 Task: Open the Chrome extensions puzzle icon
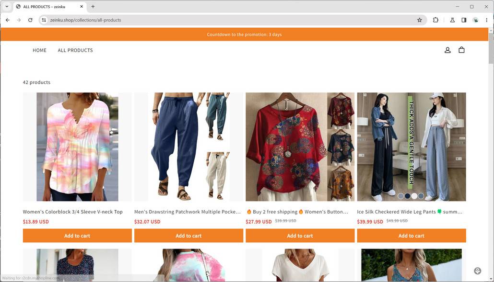click(435, 20)
